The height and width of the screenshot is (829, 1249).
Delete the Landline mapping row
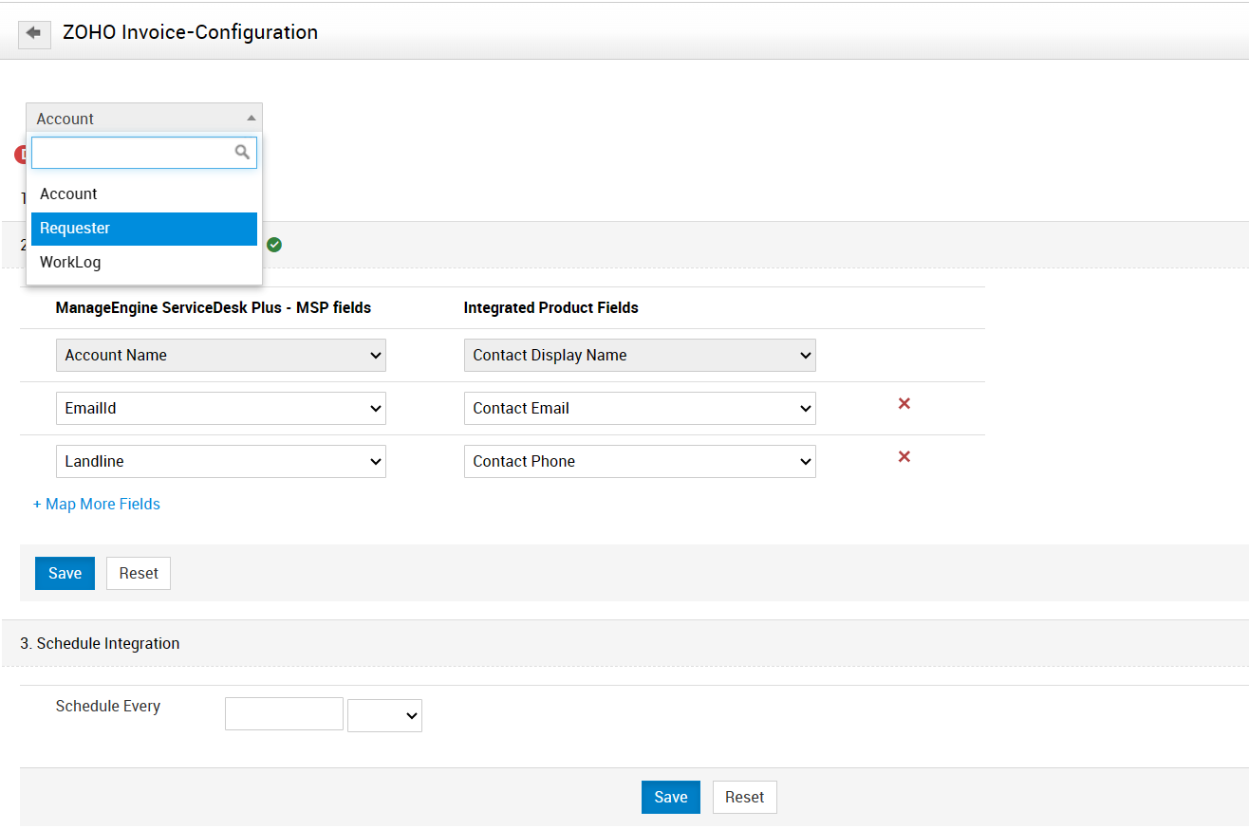tap(904, 457)
